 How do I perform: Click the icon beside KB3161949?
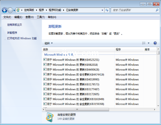(45, 99)
